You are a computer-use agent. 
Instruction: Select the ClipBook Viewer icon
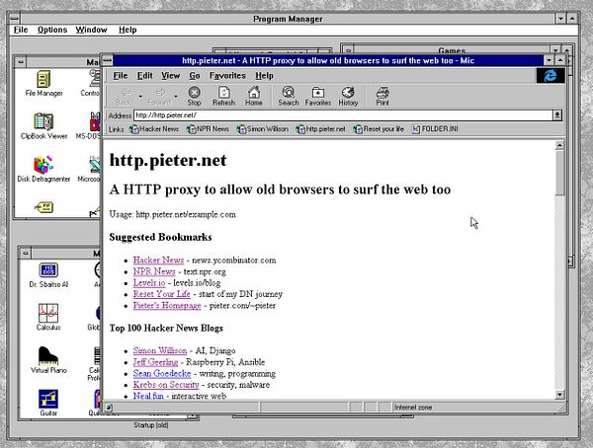point(43,126)
